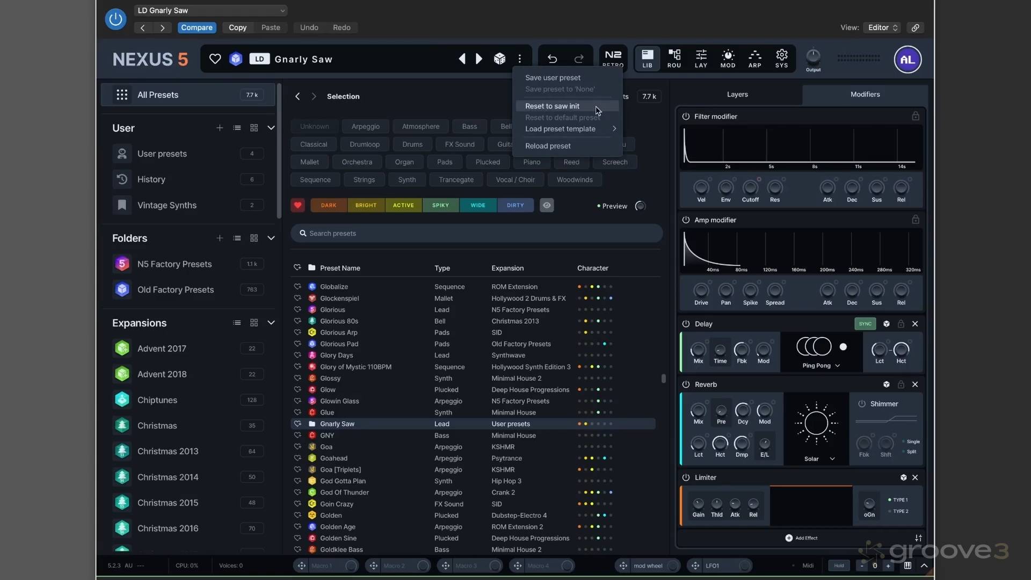Lock the Filter modifier padlock

(x=916, y=116)
